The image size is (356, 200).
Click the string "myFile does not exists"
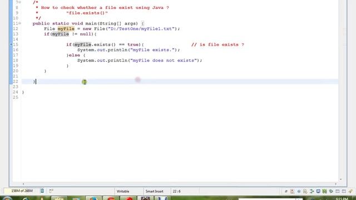coord(164,61)
